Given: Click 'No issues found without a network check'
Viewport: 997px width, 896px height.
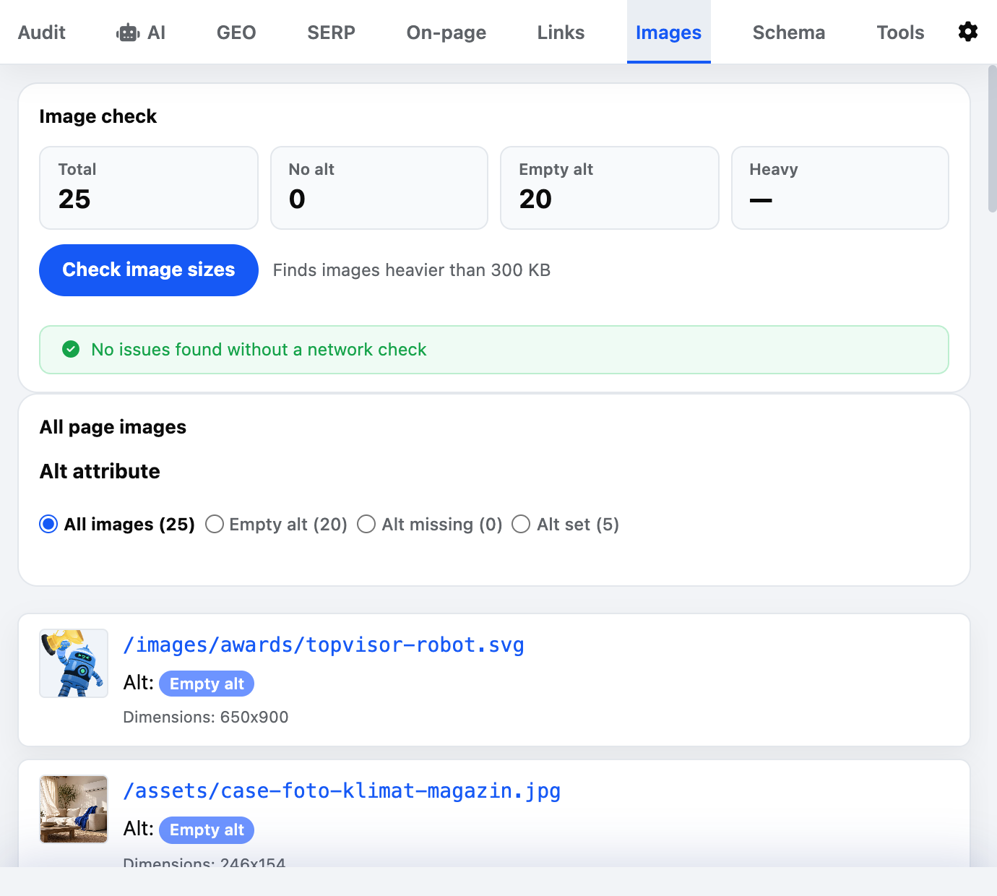Looking at the screenshot, I should click(259, 350).
